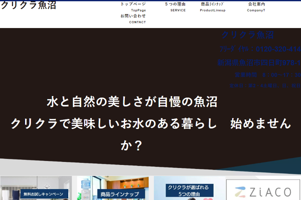Screen dimensions: 301x200
Task: Open the お問い合わせ CONTACT menu
Action: click(133, 19)
